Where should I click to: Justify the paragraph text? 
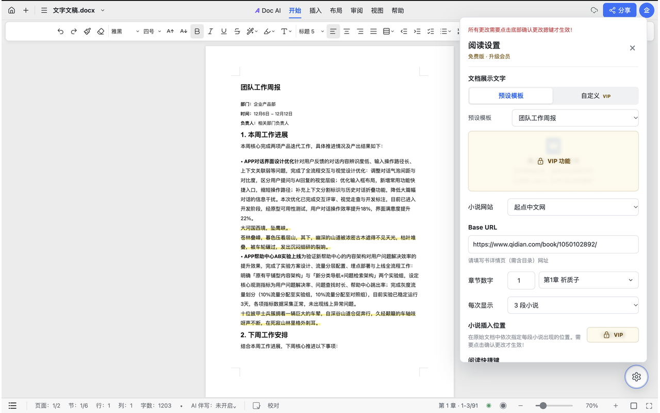pos(374,31)
